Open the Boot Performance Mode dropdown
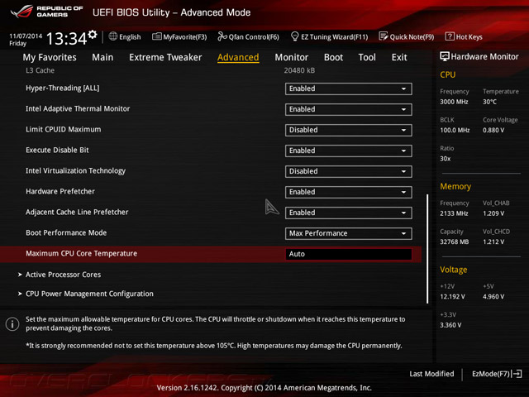Image resolution: width=529 pixels, height=397 pixels. coord(348,233)
